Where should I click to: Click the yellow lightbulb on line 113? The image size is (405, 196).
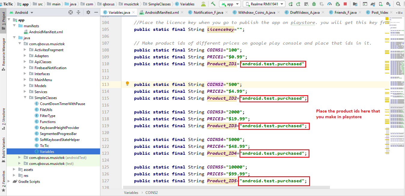coord(127,83)
